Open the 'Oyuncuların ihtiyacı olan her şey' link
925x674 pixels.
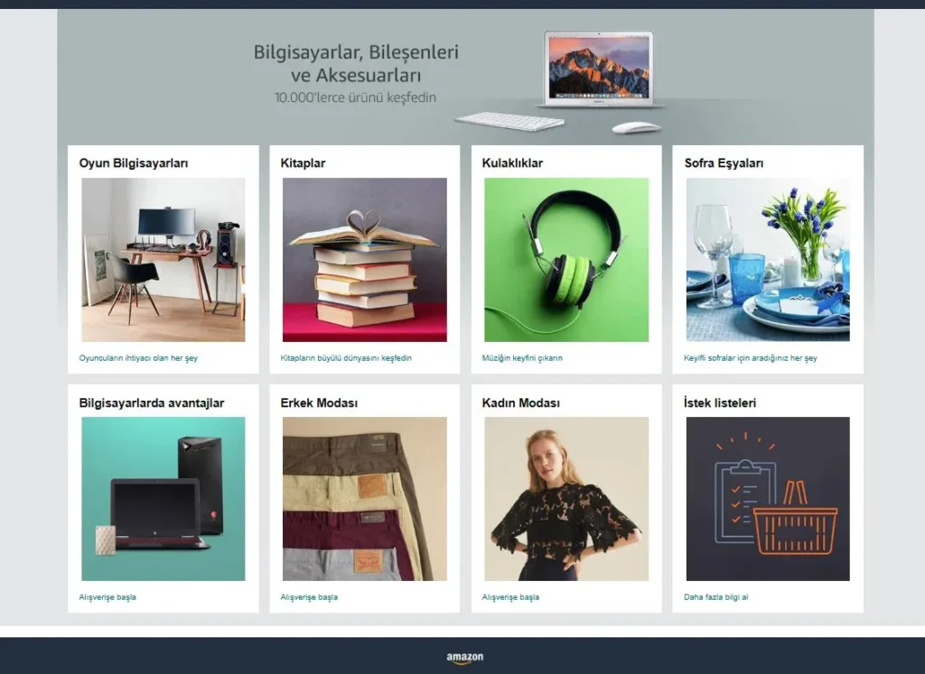pos(138,358)
